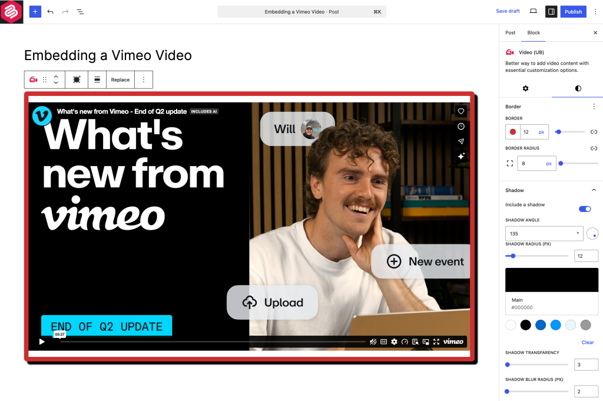Screen dimensions: 603x401
Task: Open the block inserter plus button
Action: 35,12
